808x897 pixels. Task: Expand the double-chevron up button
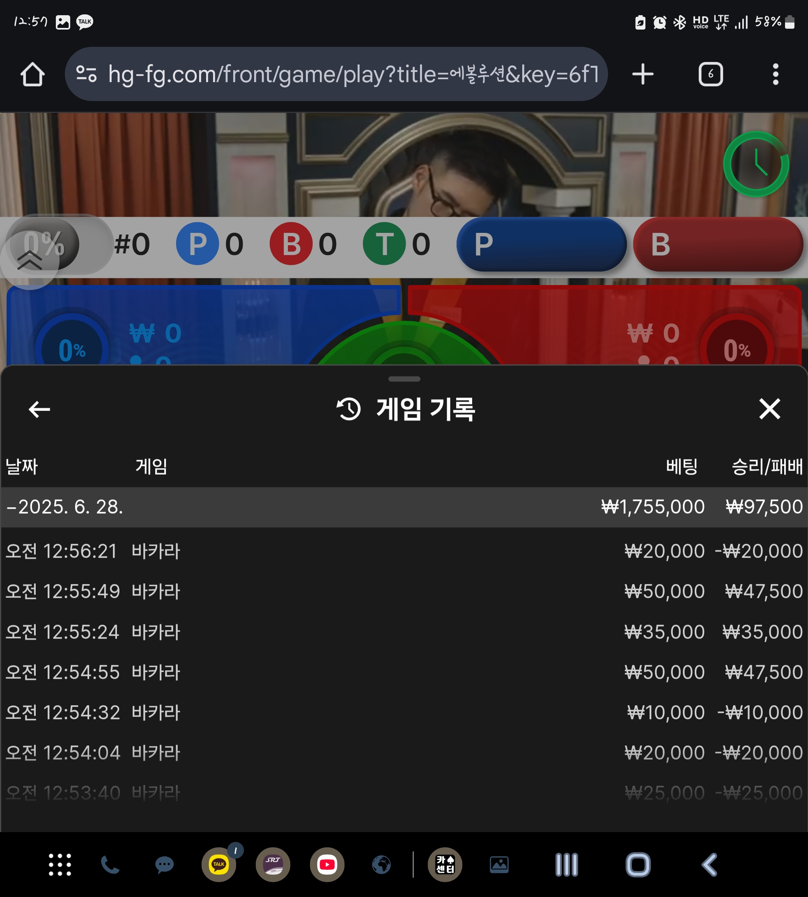coord(29,260)
